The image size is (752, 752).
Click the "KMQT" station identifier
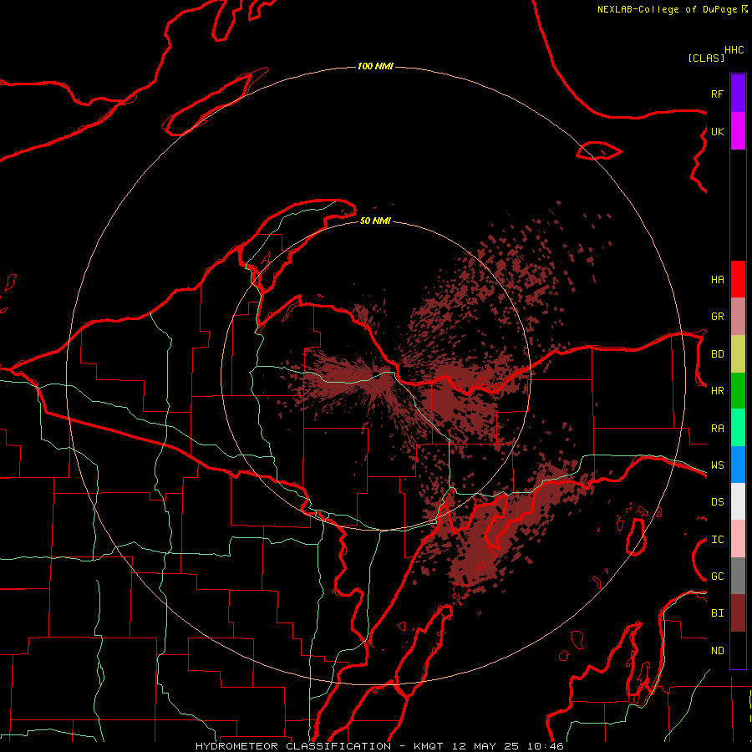coord(429,746)
